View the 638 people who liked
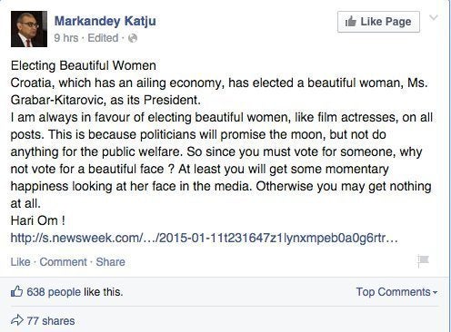 tap(54, 292)
